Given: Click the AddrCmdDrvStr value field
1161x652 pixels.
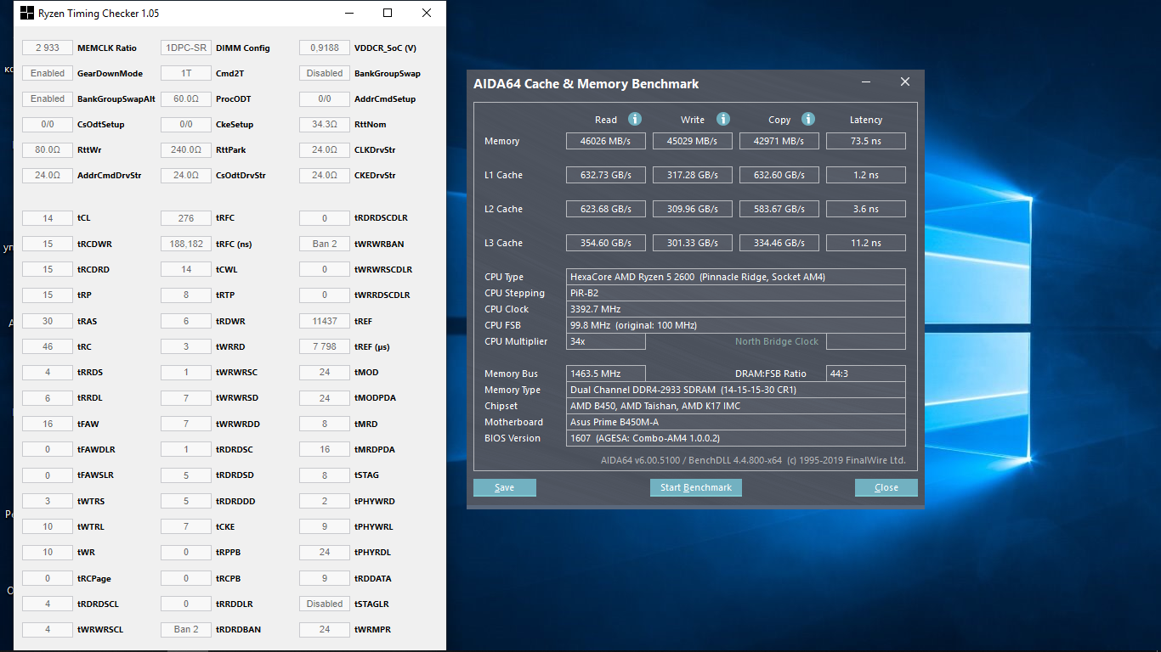Looking at the screenshot, I should 48,175.
